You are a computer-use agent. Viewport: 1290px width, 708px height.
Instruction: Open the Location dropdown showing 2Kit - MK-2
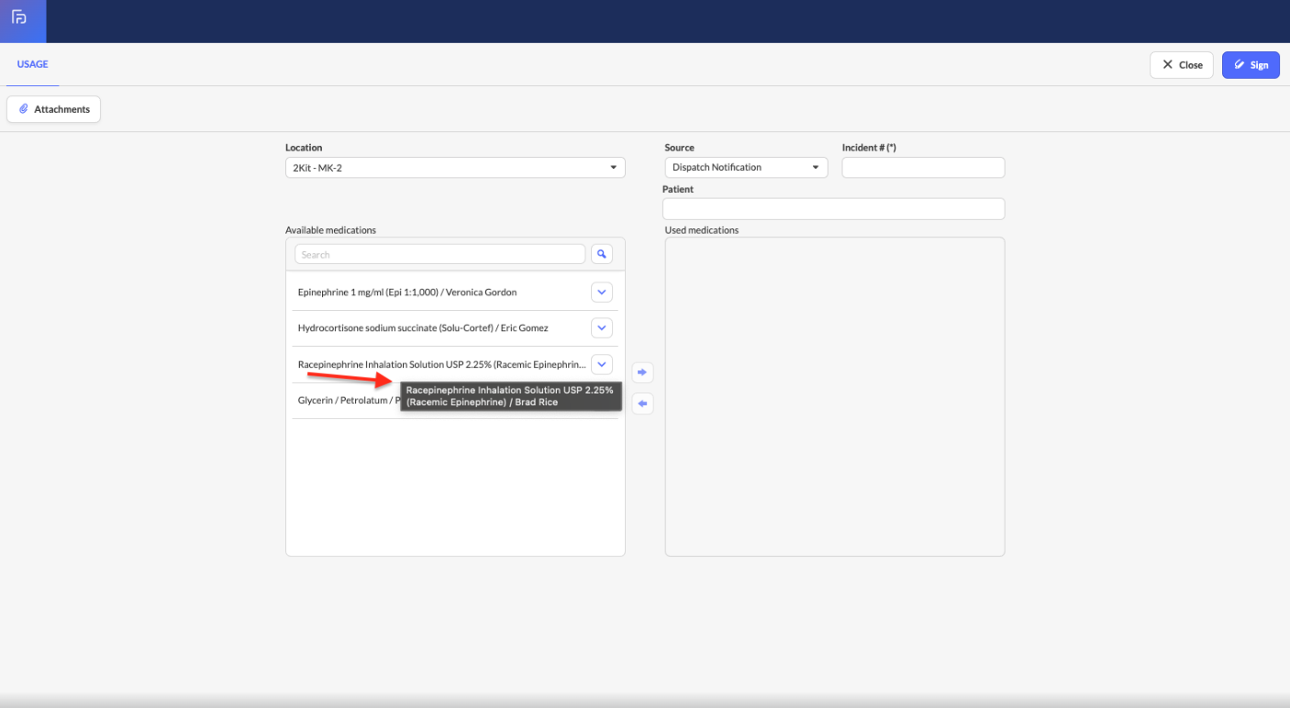tap(454, 168)
